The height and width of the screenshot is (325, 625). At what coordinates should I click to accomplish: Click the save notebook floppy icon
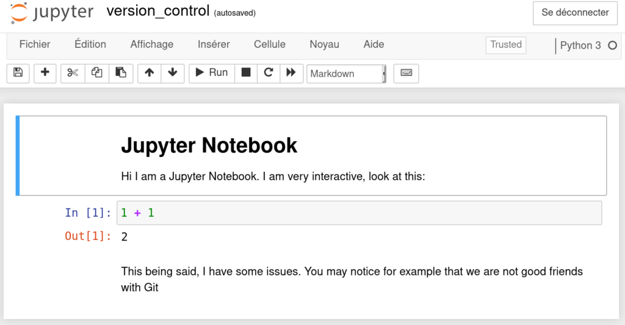pyautogui.click(x=18, y=73)
